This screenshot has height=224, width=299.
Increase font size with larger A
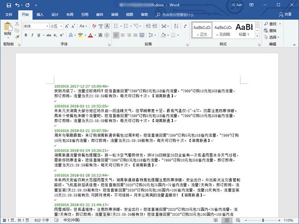click(x=67, y=26)
